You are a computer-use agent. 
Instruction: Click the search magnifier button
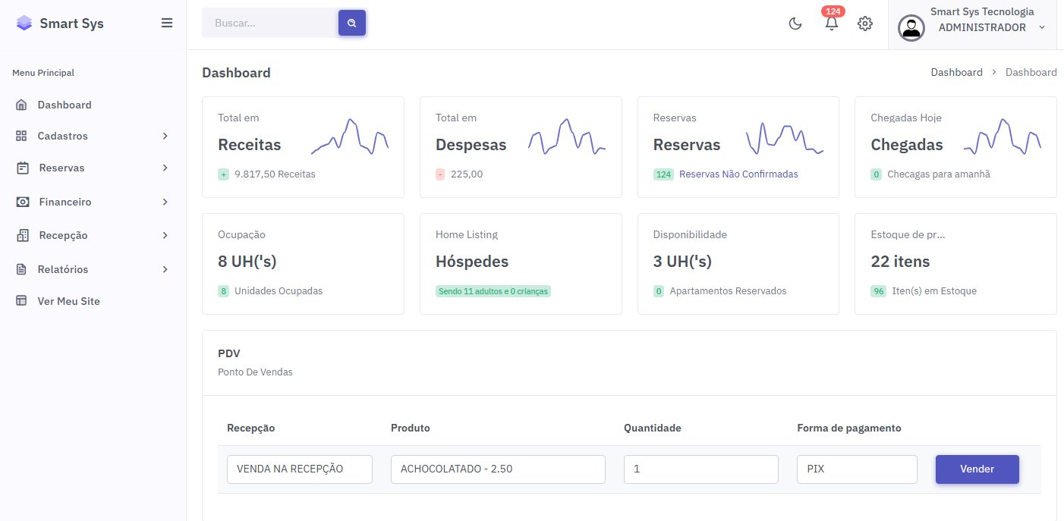351,24
